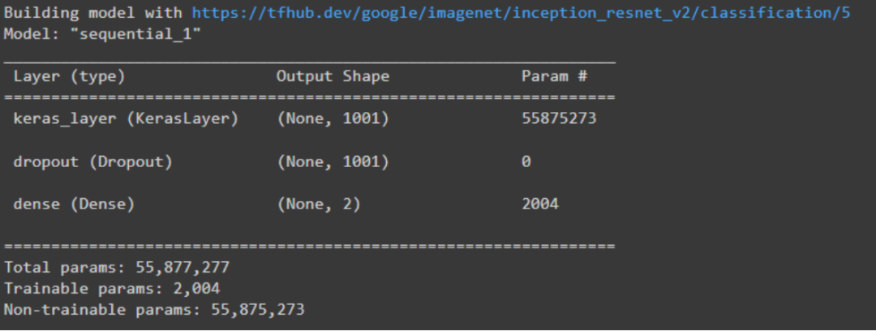Click the Layer (type) column header
This screenshot has width=876, height=331.
tap(69, 76)
